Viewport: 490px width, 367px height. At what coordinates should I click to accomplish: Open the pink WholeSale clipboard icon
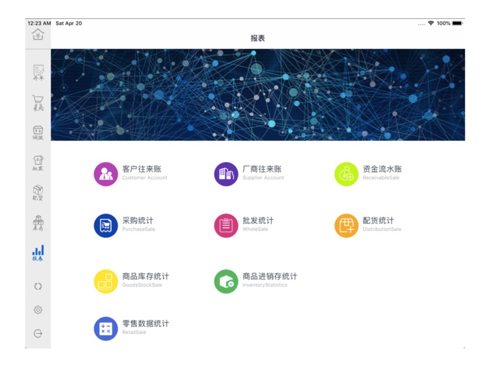point(226,225)
